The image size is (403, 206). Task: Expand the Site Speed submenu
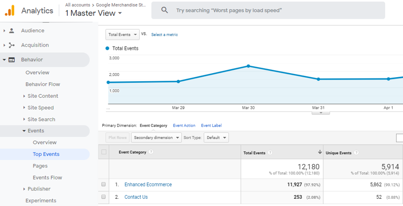point(24,108)
